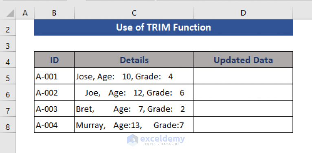Screen dimensions: 312x153
Task: Select row 3 header
Action: 8,46
